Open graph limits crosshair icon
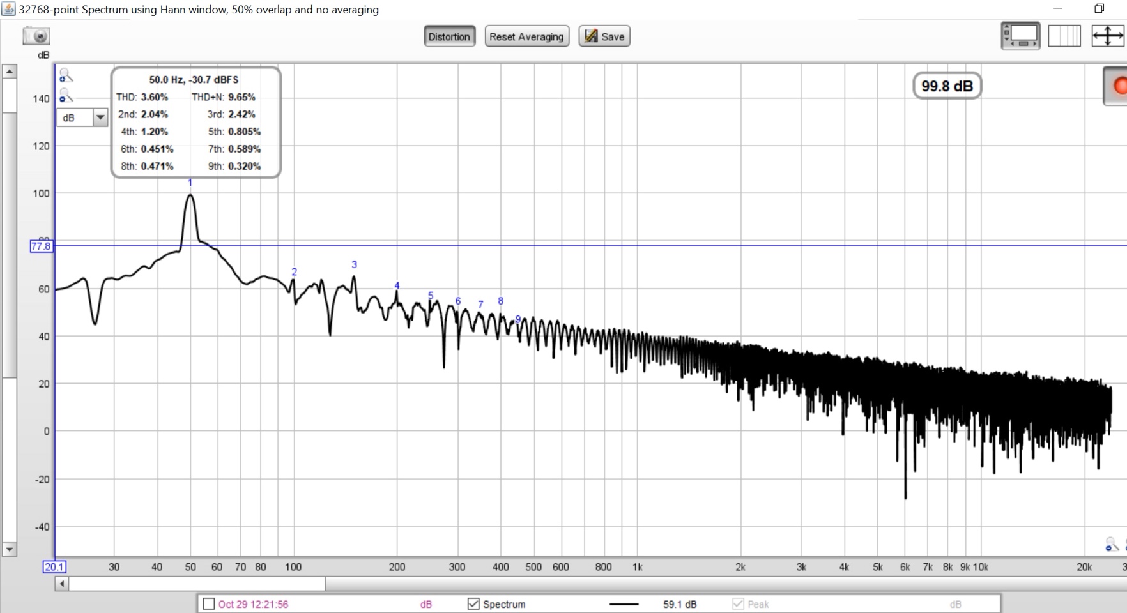Viewport: 1127px width, 613px height. point(1107,36)
